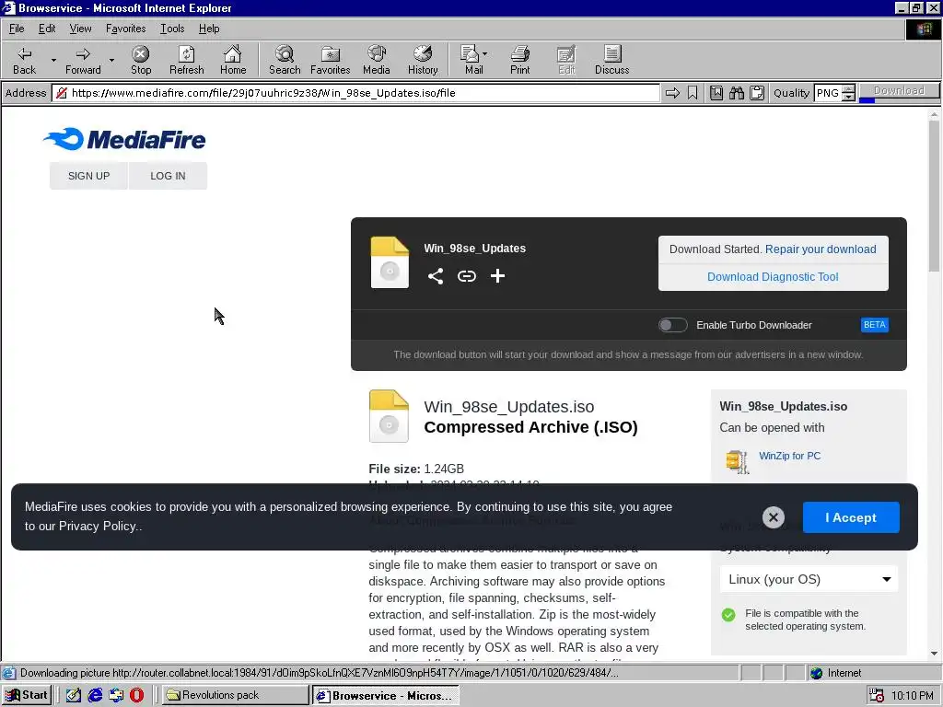Open the Favorites toolbar button
943x707 pixels.
coord(331,60)
